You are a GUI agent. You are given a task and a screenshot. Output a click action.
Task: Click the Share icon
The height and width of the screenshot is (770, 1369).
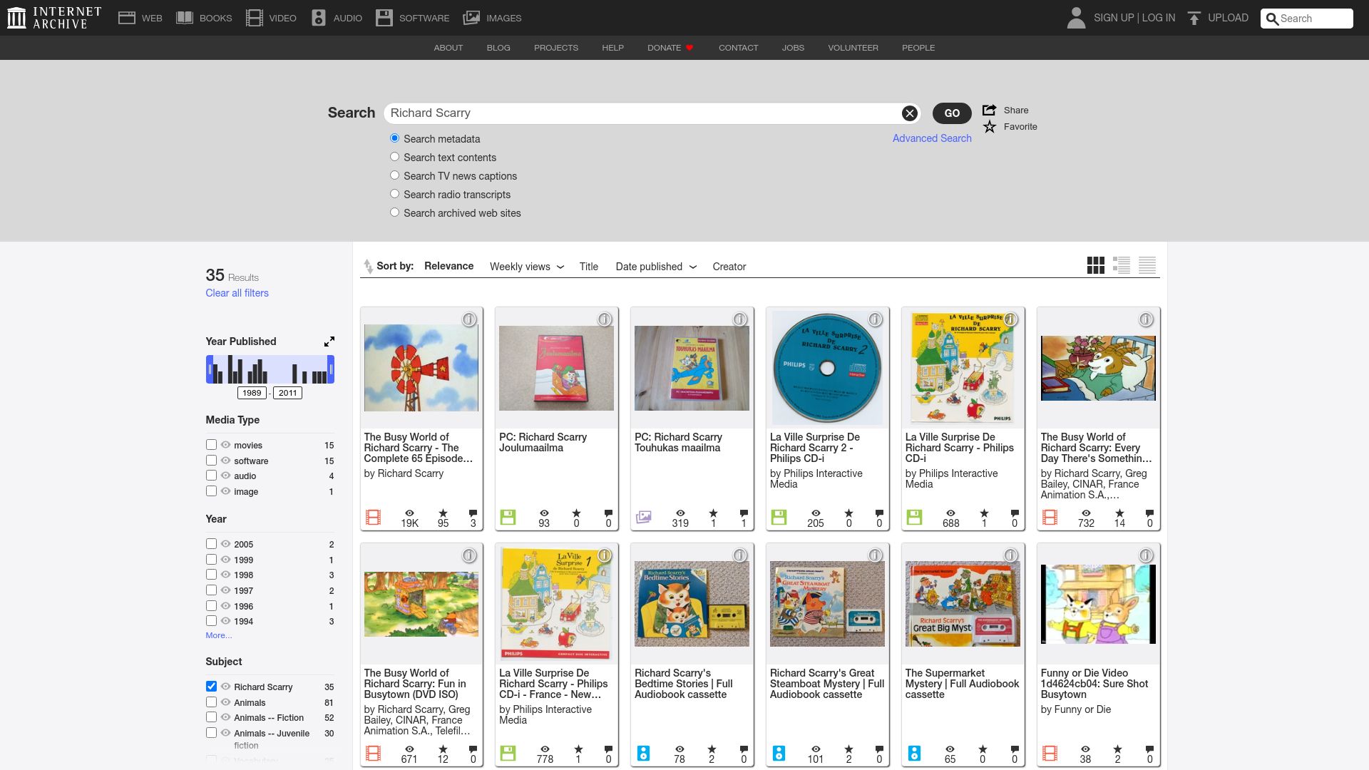pos(989,110)
